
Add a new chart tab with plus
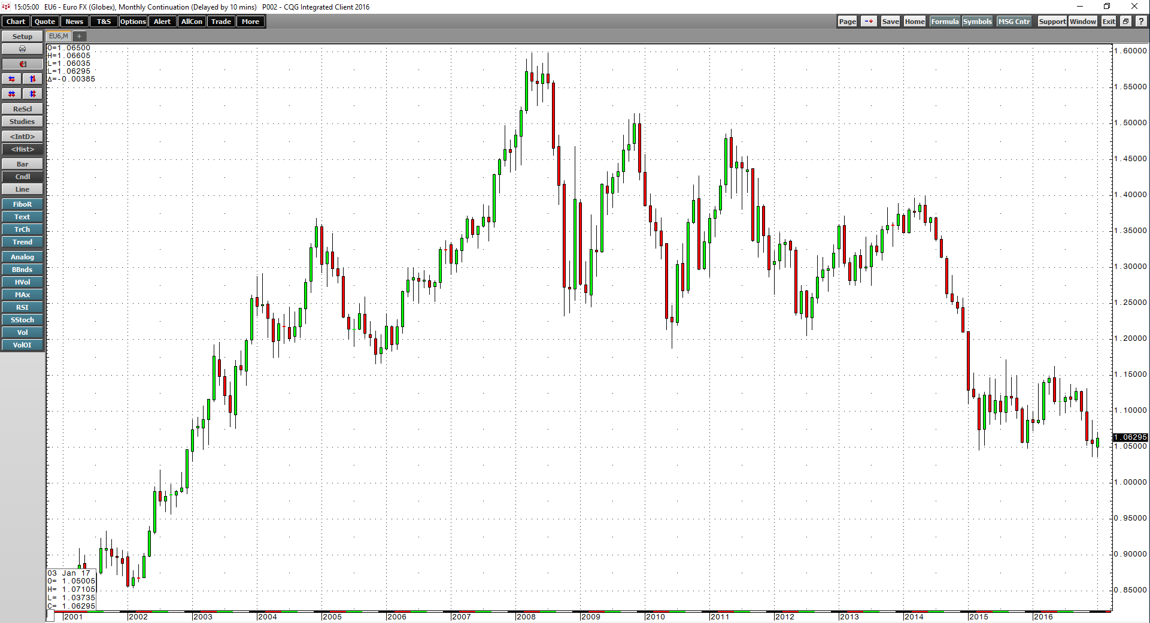[x=79, y=37]
